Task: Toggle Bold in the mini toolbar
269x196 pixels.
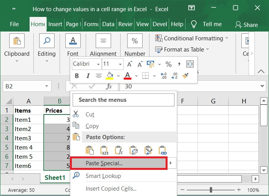Action: pyautogui.click(x=77, y=76)
